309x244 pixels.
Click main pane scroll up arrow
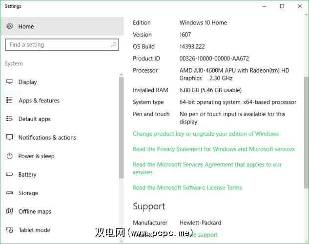(306, 15)
